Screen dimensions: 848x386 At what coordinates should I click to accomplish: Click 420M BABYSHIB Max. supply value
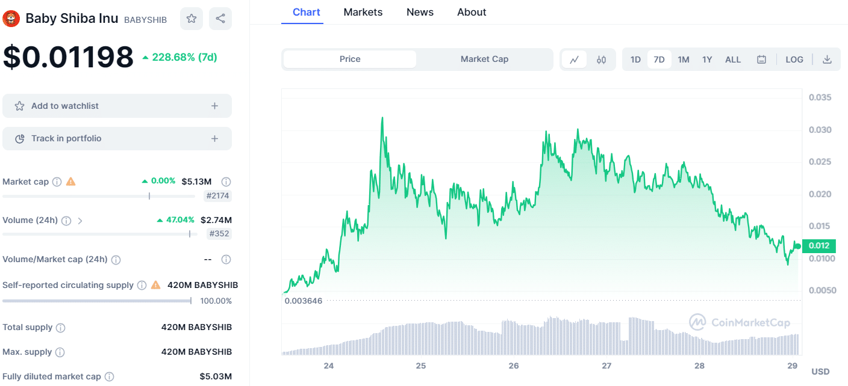[x=196, y=352]
